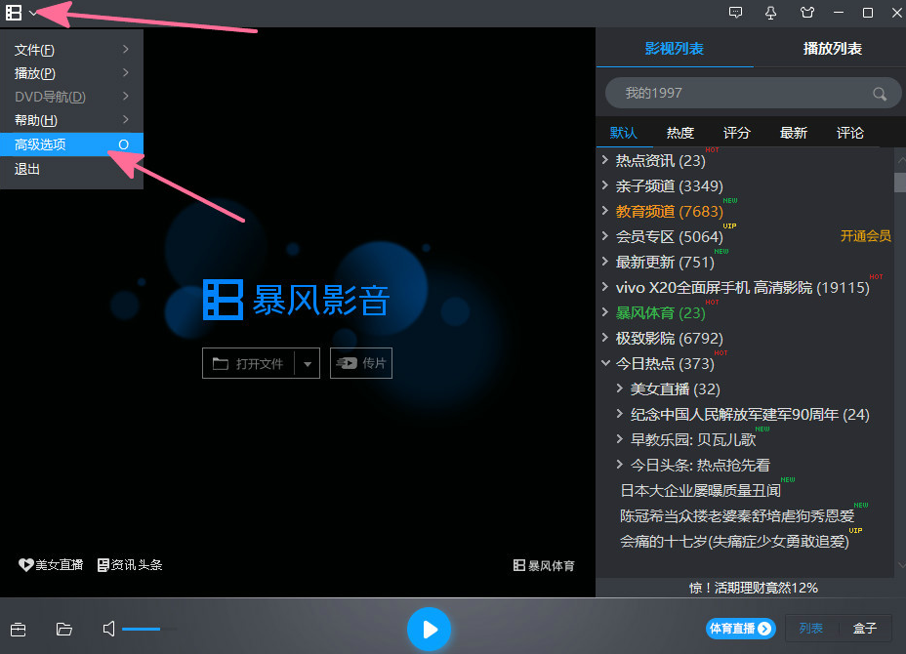Open the 帮助(H) menu entry
The image size is (906, 654).
(71, 120)
